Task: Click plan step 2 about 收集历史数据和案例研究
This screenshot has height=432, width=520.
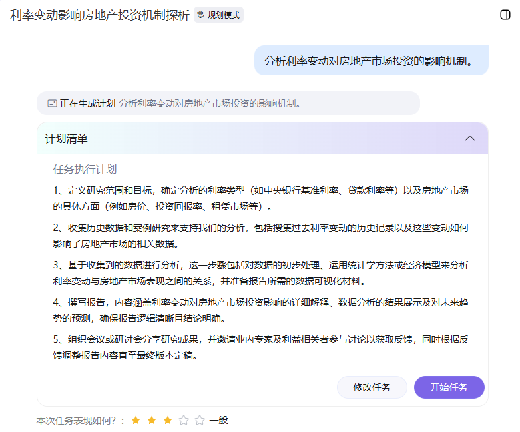Action: click(260, 236)
